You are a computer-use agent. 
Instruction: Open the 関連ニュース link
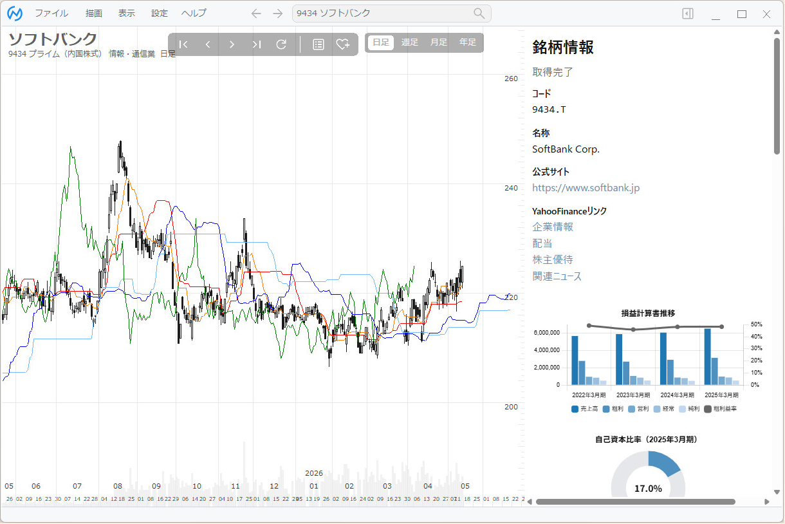pos(557,276)
